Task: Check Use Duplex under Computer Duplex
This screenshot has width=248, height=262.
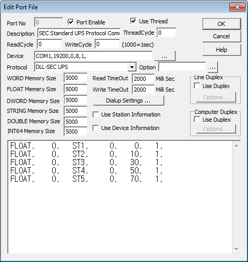Action: pos(197,120)
